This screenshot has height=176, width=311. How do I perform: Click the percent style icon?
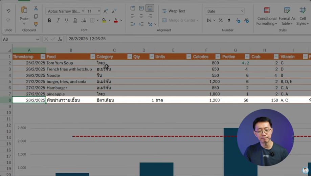(x=221, y=20)
